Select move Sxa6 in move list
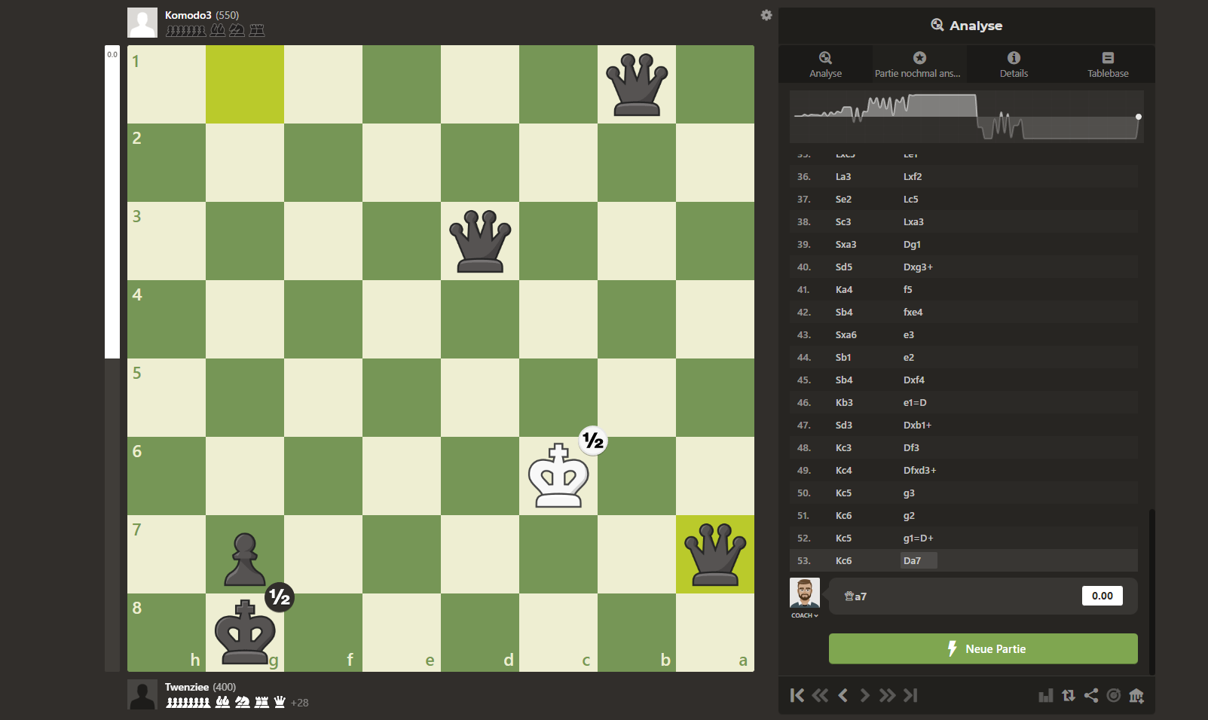The image size is (1208, 720). (846, 334)
